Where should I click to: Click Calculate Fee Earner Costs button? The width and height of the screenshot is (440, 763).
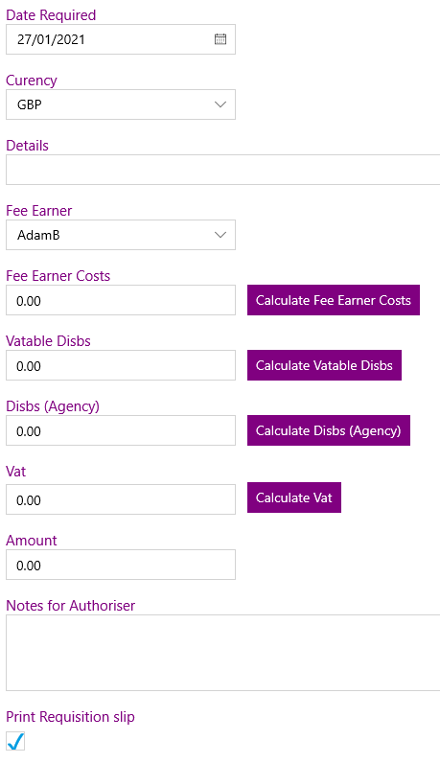click(334, 300)
